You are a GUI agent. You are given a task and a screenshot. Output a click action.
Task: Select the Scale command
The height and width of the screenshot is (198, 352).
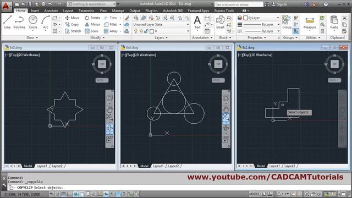point(92,31)
